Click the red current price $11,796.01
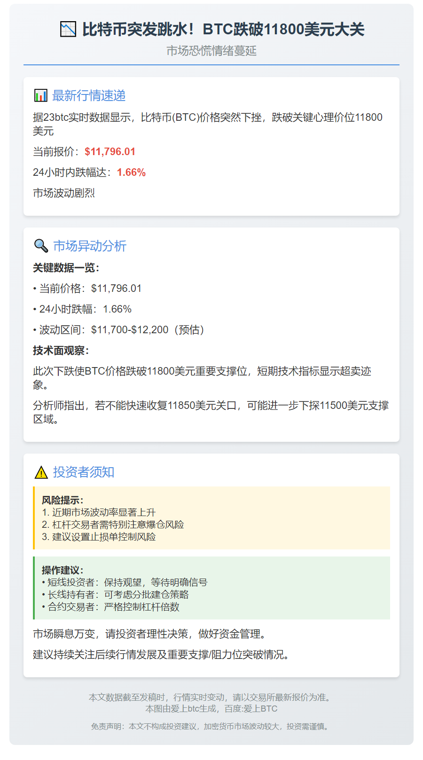This screenshot has width=423, height=760. (x=110, y=152)
